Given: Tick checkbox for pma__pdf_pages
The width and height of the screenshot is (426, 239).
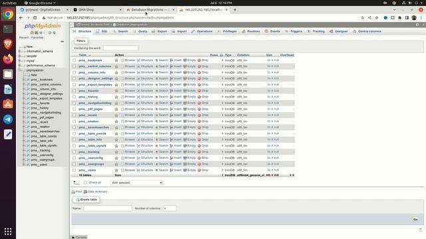Looking at the screenshot, I should (74, 109).
